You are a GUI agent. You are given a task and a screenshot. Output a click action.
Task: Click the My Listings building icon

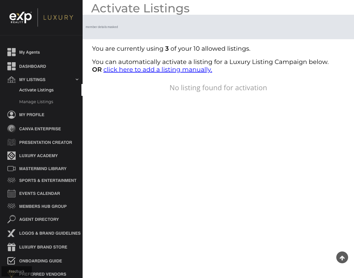[x=12, y=80]
